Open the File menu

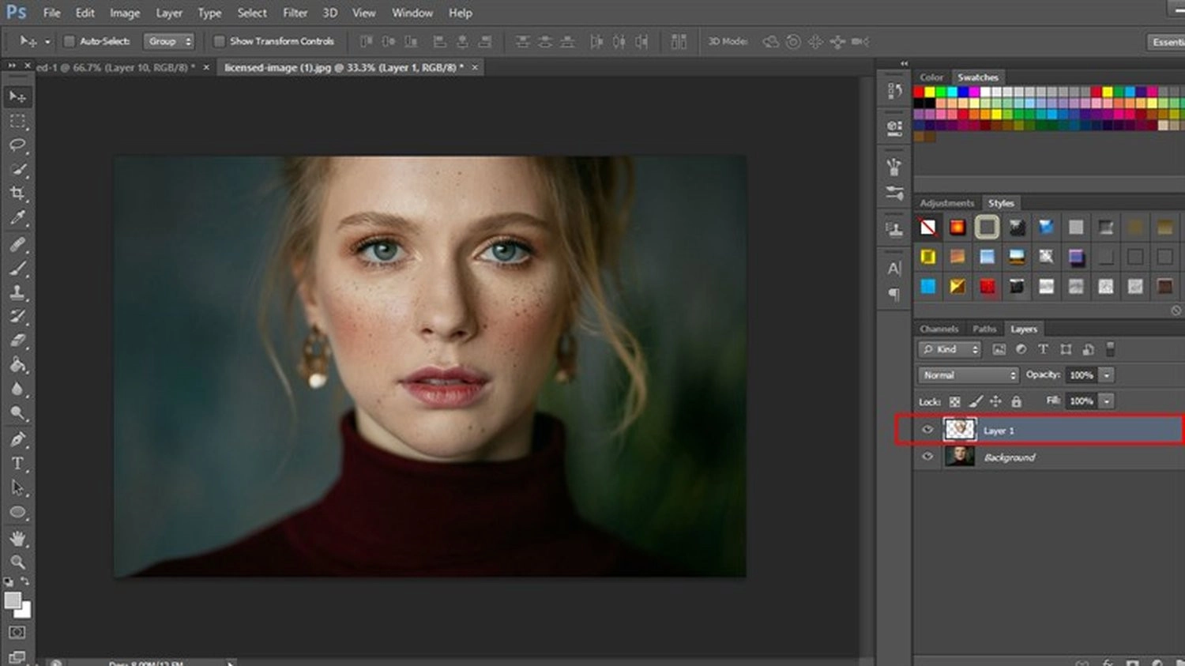(x=51, y=13)
